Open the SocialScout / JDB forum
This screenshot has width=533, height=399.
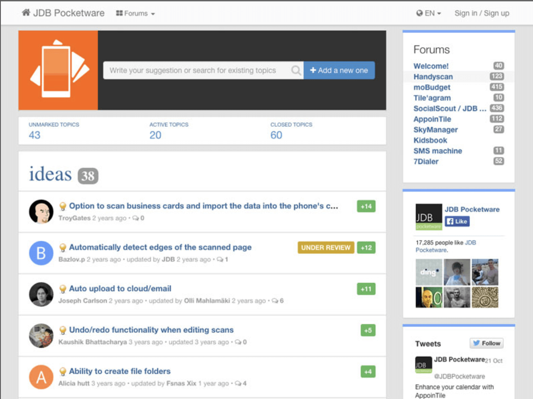click(x=450, y=109)
